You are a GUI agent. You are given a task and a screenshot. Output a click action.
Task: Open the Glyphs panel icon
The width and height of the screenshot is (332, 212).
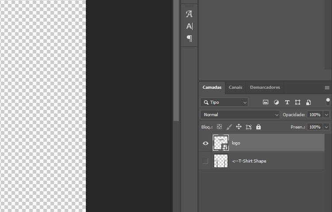pos(189,14)
